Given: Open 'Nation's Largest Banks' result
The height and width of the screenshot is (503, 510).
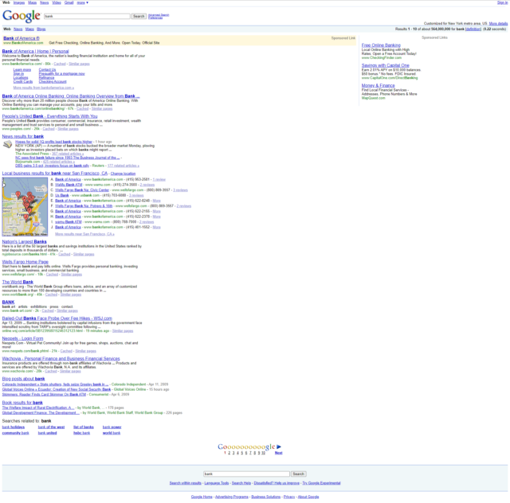Looking at the screenshot, I should coord(25,242).
